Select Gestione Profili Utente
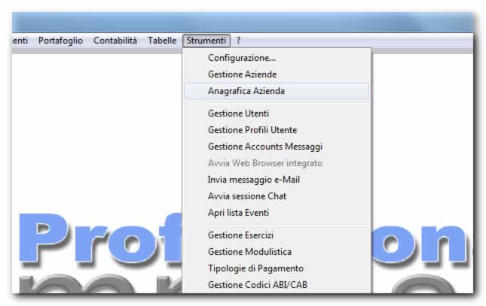The height and width of the screenshot is (306, 486). (252, 130)
